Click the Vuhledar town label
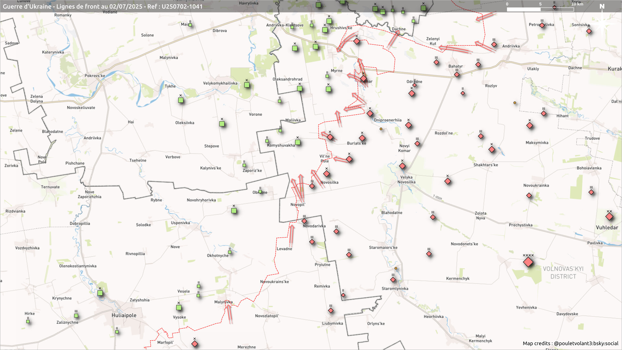This screenshot has width=622, height=350. pos(607,227)
